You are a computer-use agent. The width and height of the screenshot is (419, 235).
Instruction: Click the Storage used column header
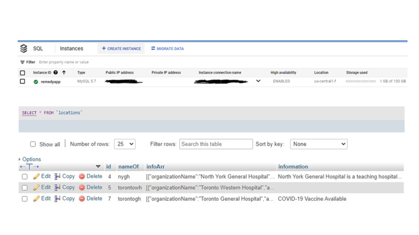tap(357, 73)
